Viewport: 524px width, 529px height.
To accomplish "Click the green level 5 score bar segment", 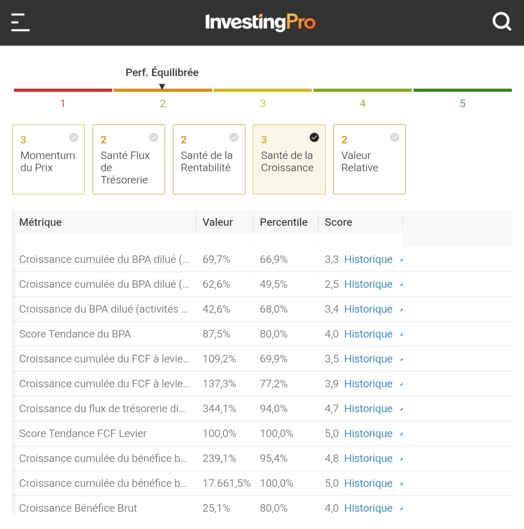I will click(462, 90).
